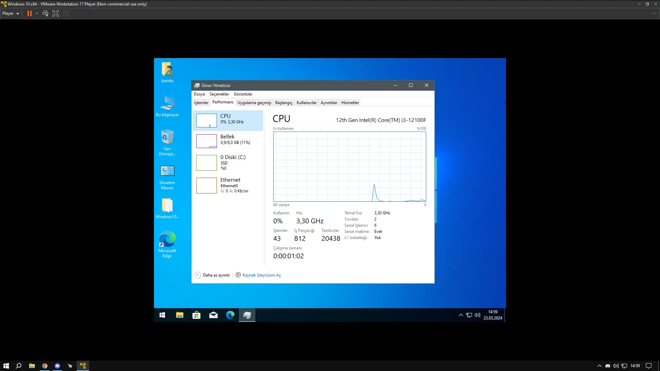The width and height of the screenshot is (660, 371).
Task: Open the Görüntüle menu
Action: pyautogui.click(x=243, y=94)
